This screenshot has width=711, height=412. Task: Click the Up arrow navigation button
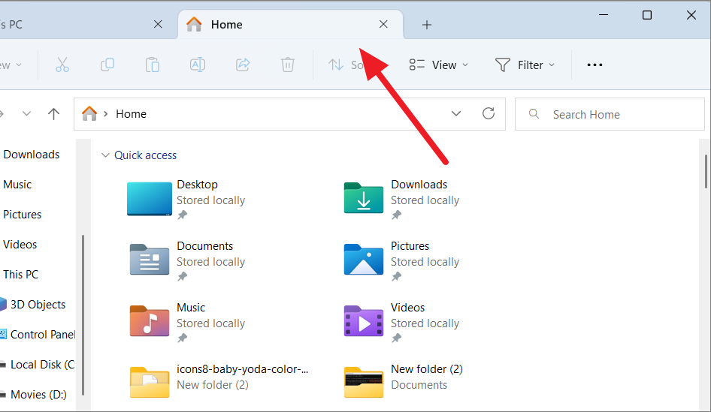pyautogui.click(x=53, y=113)
